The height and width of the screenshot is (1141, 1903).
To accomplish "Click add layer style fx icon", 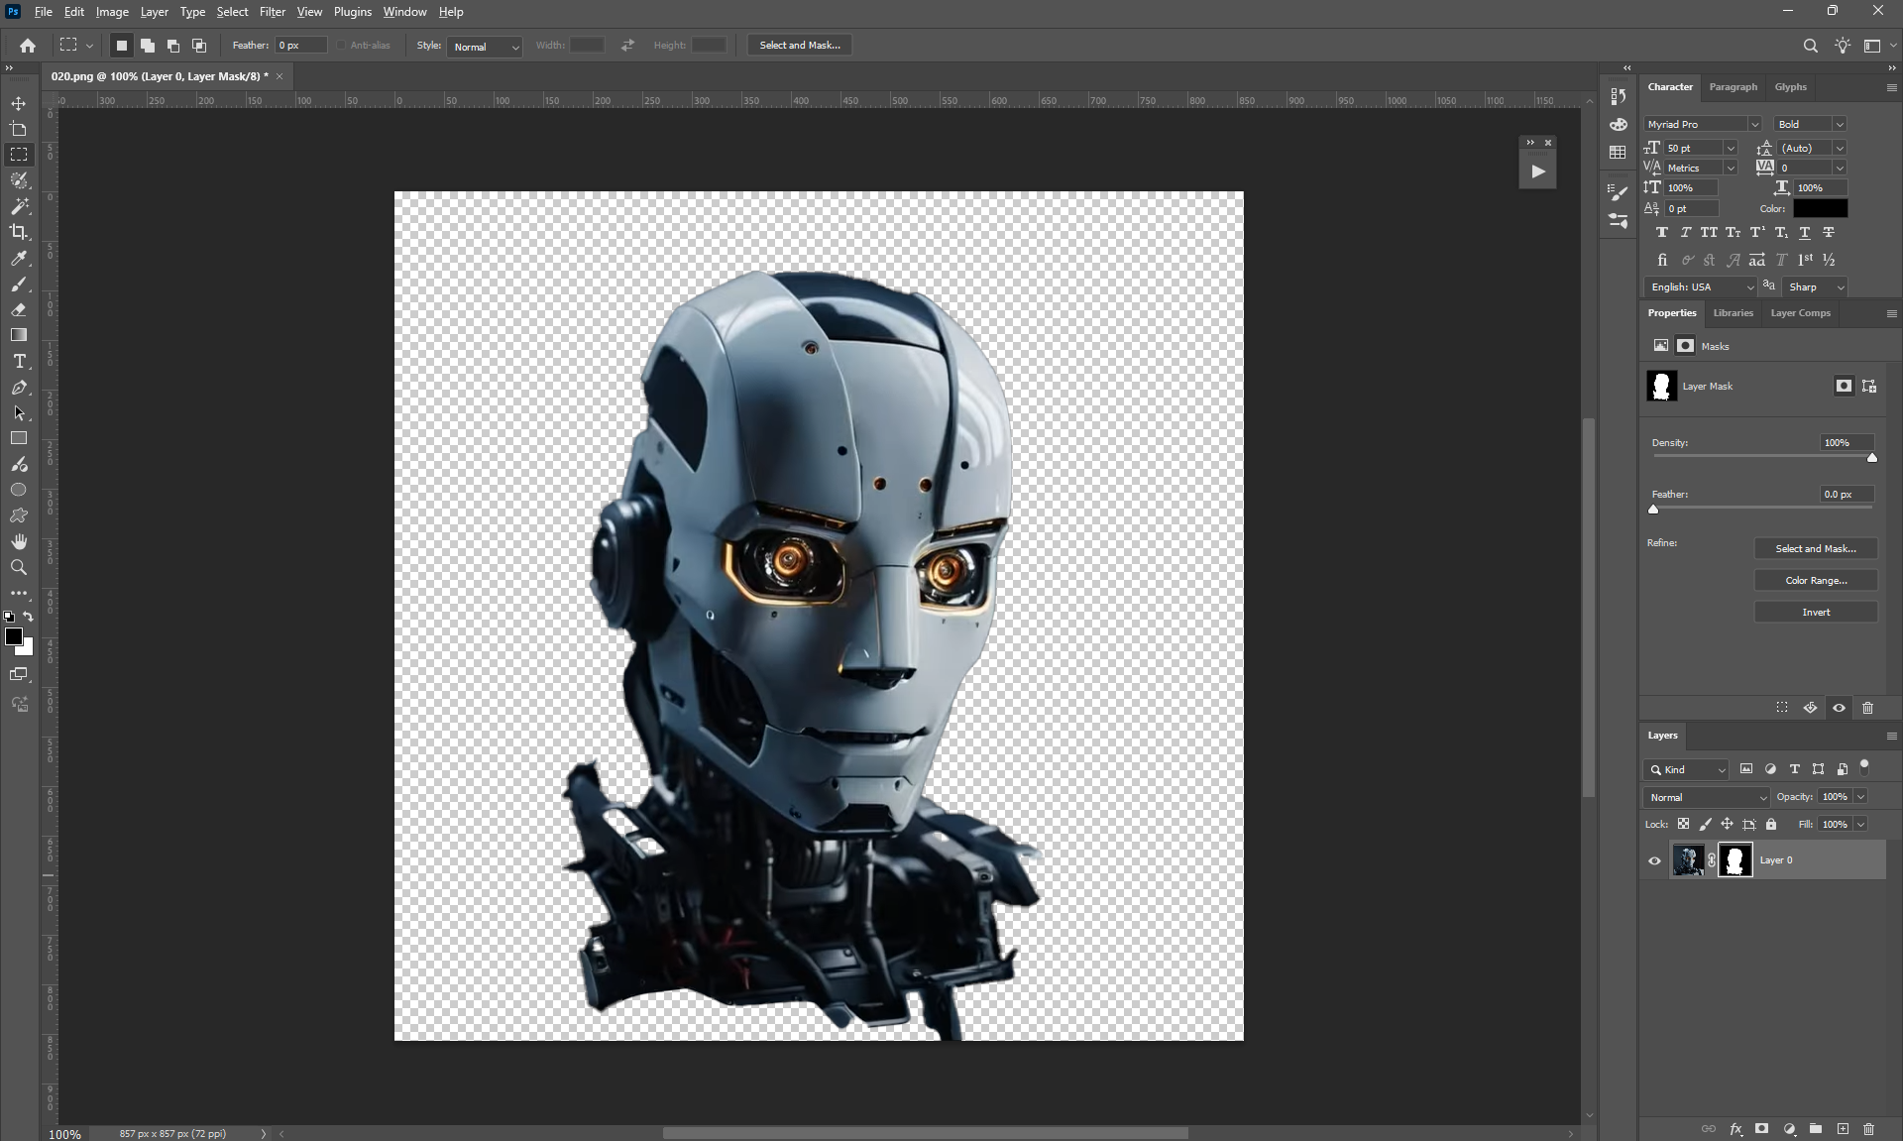I will coord(1735,1129).
